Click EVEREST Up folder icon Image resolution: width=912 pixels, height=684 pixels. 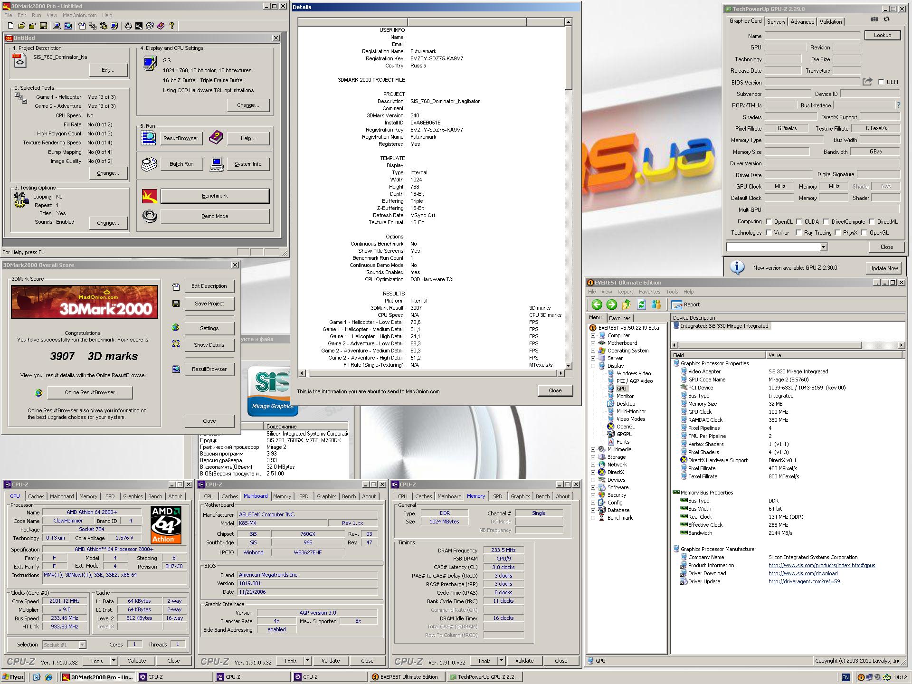pyautogui.click(x=627, y=304)
